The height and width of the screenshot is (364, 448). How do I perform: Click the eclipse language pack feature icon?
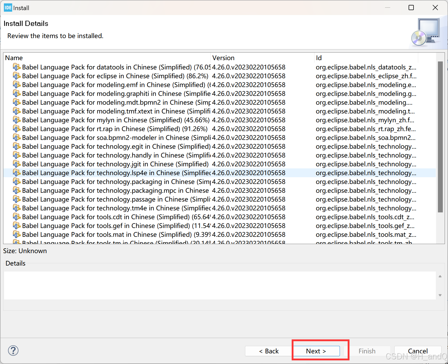(17, 76)
